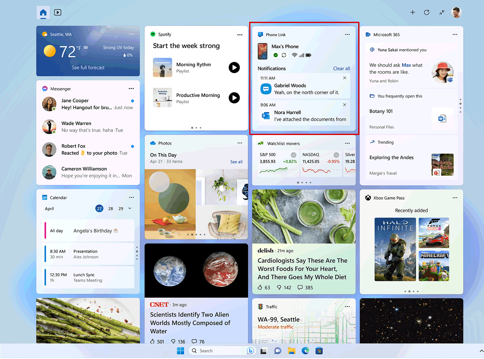The height and width of the screenshot is (359, 484).
Task: Open the Cardiologists Say headline article
Action: coord(302,269)
